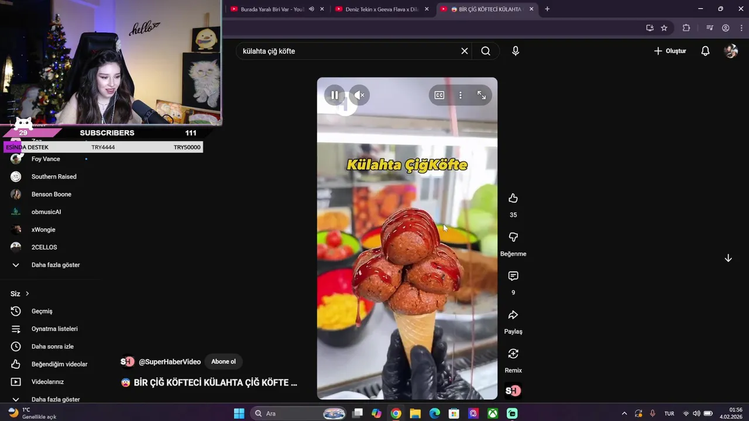Viewport: 749px width, 421px height.
Task: Open Windows Start menu
Action: click(239, 413)
